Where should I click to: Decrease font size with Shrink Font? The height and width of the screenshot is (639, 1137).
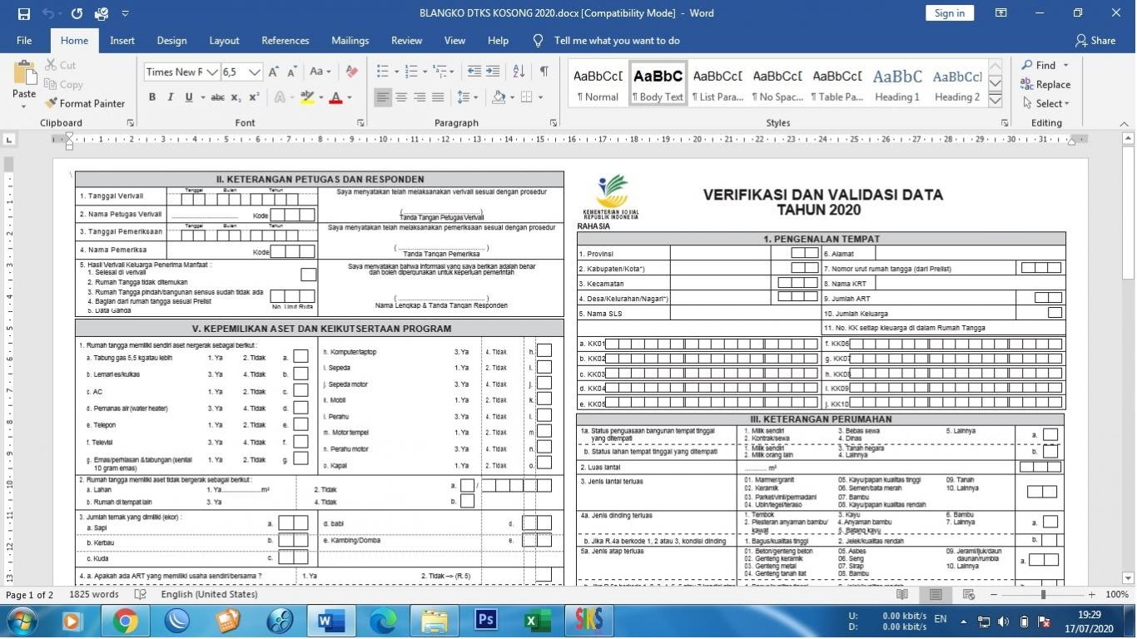292,72
